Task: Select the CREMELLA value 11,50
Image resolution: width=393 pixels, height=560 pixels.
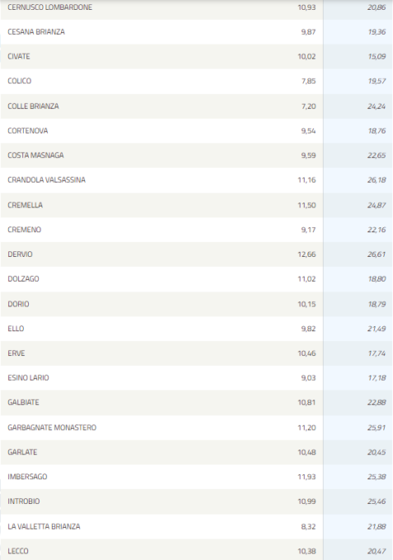Action: [306, 205]
